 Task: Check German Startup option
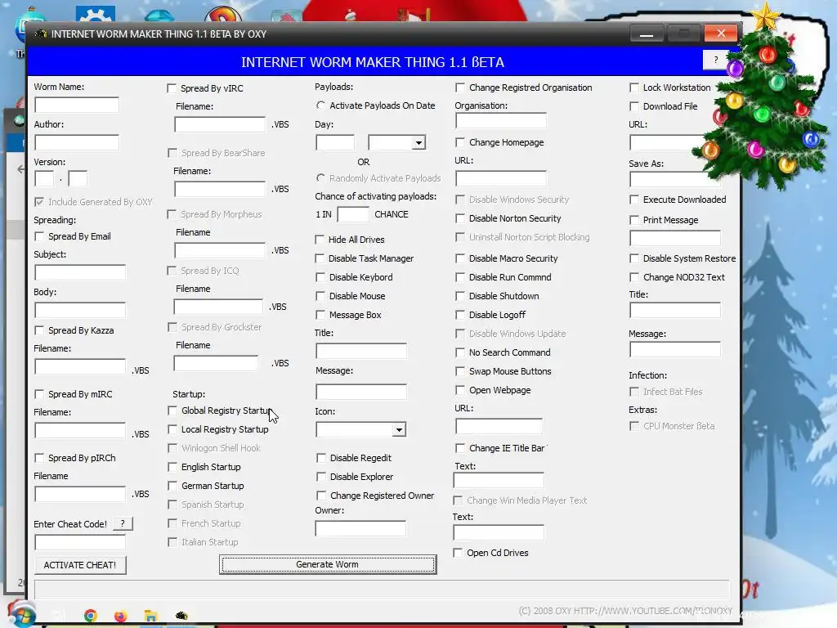point(172,486)
